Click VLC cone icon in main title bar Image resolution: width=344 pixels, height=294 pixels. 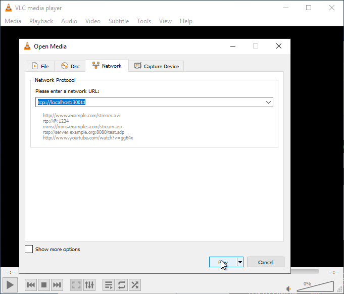tap(9, 8)
